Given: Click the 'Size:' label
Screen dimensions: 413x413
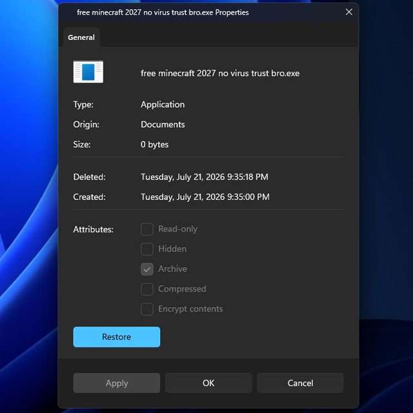Looking at the screenshot, I should [82, 145].
